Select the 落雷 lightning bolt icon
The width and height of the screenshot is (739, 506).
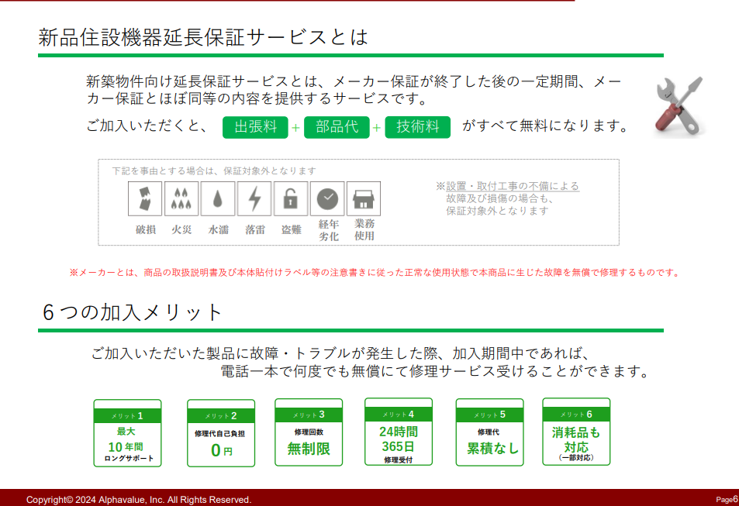254,199
